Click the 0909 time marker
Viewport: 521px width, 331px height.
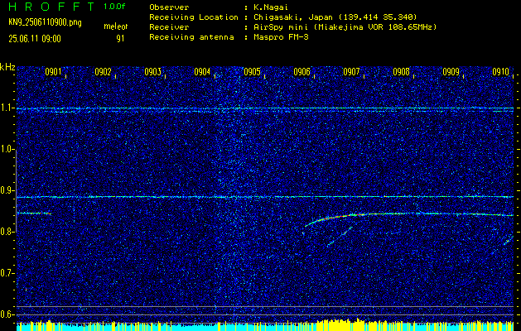(x=451, y=72)
